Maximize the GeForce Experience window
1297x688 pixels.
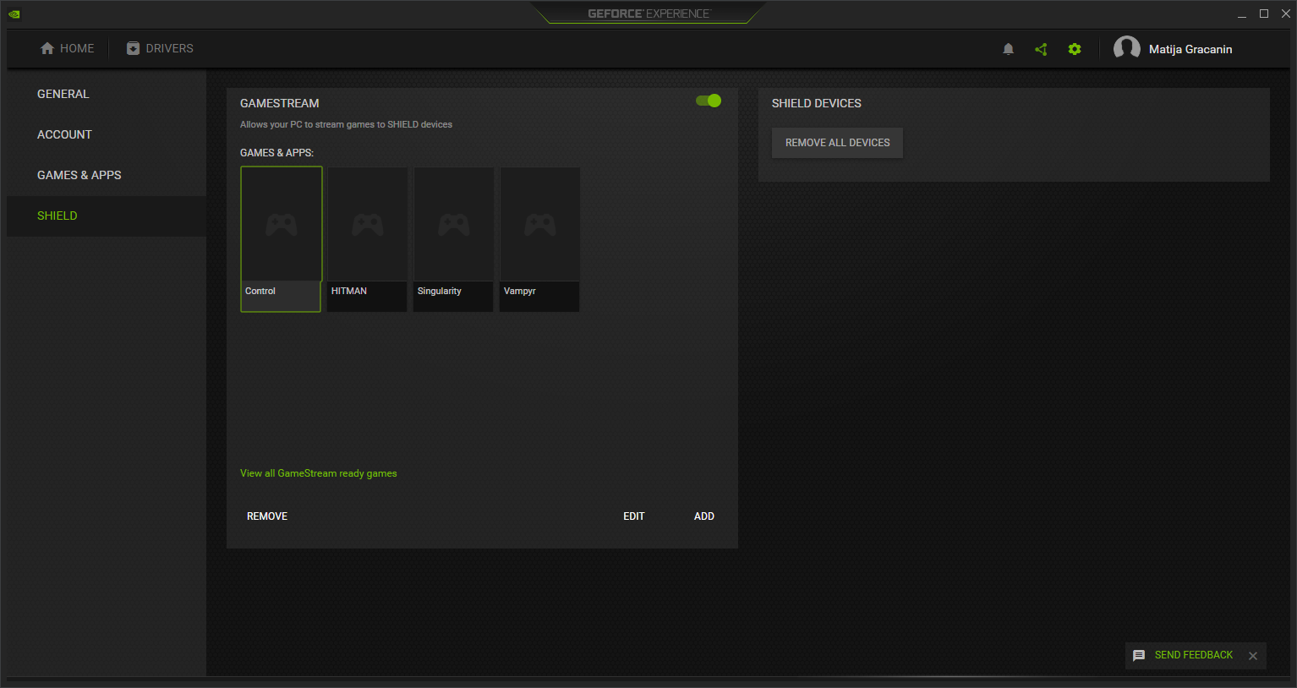click(x=1264, y=14)
